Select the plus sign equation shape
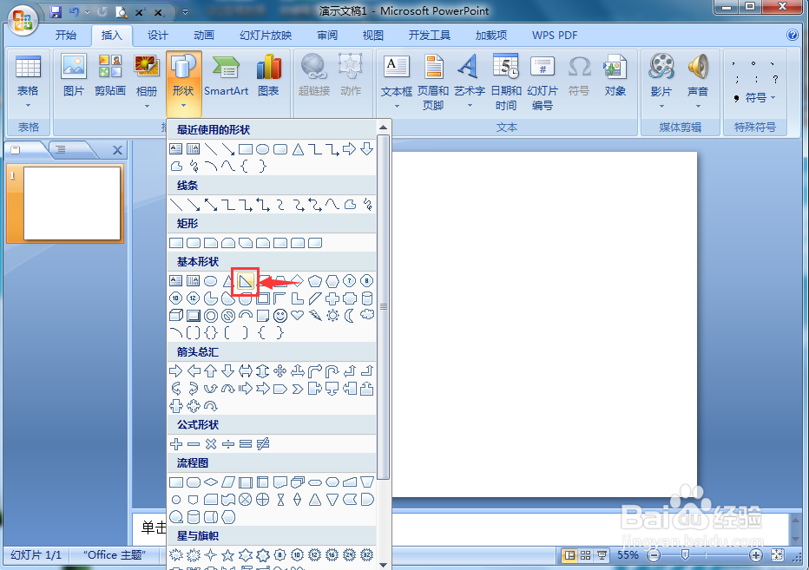The height and width of the screenshot is (570, 809). pyautogui.click(x=176, y=443)
